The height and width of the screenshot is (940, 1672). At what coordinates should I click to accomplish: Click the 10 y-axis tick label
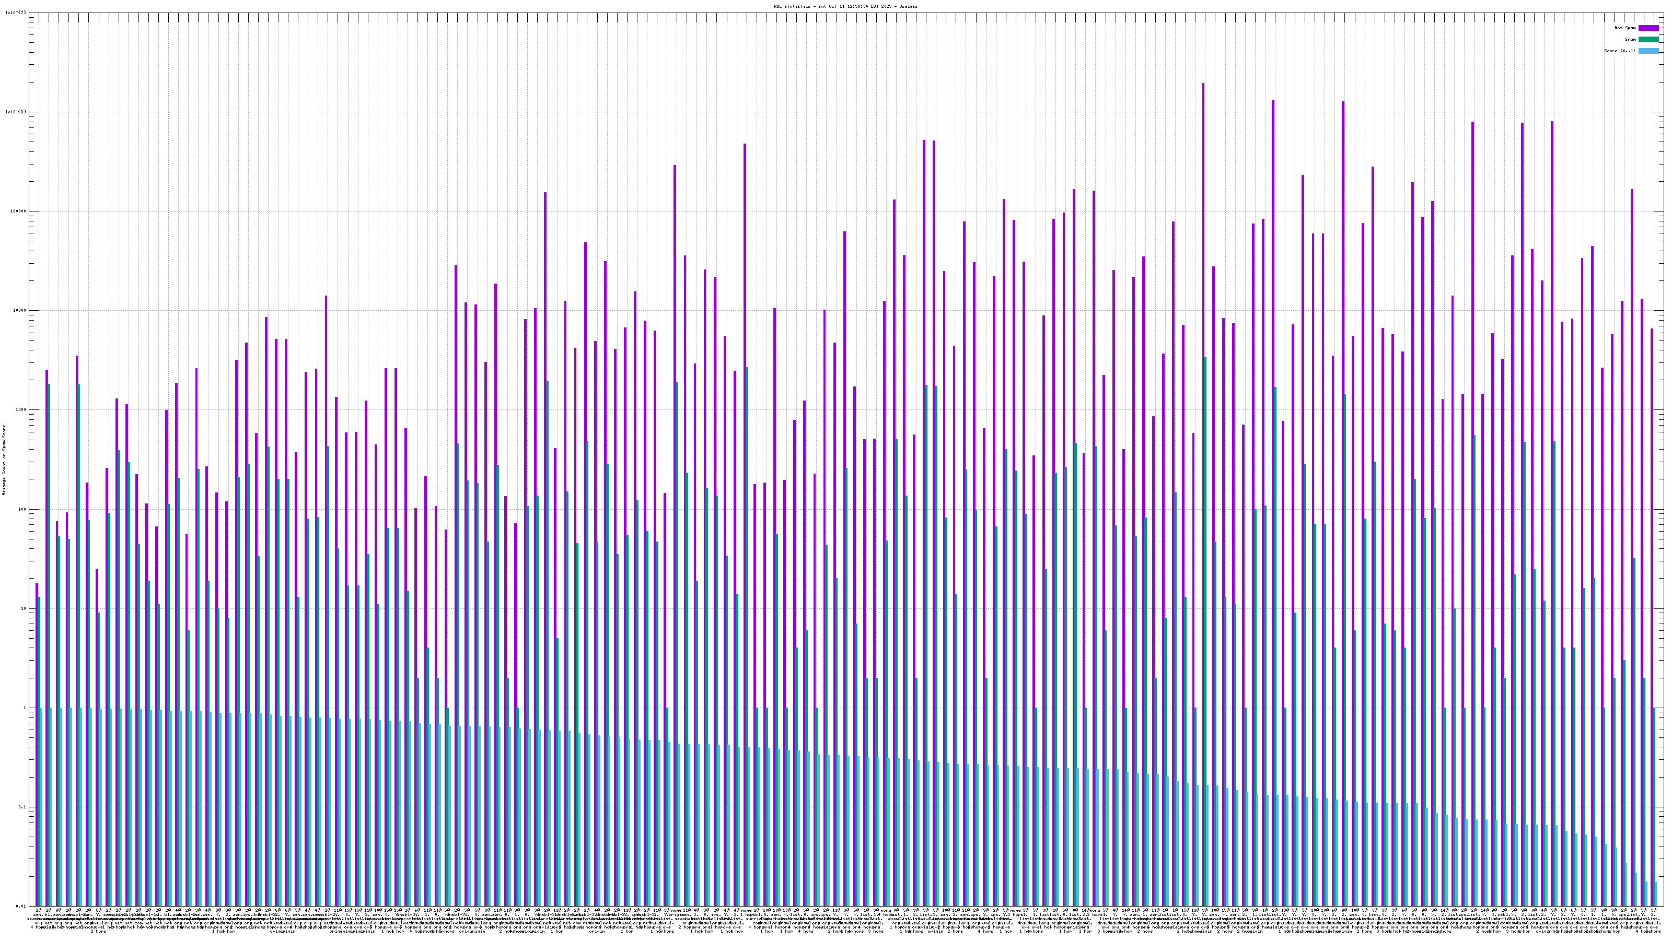[x=24, y=608]
